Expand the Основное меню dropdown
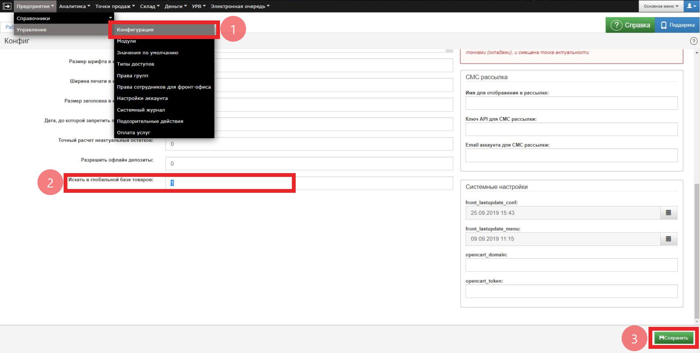 (x=661, y=6)
